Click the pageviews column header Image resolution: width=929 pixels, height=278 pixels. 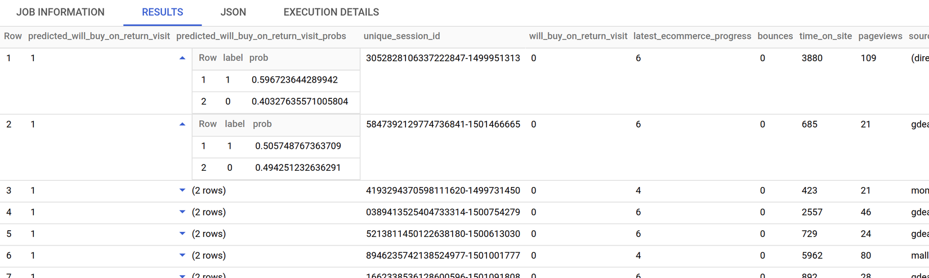pos(880,36)
